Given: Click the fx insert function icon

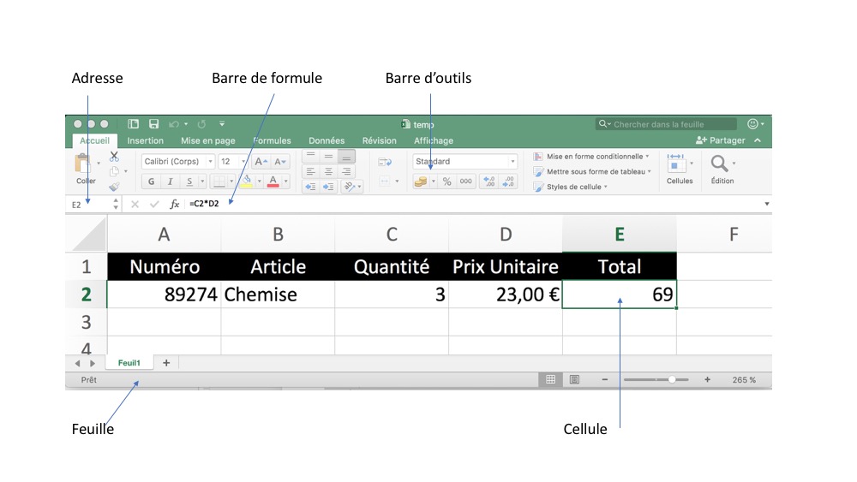Looking at the screenshot, I should click(x=174, y=204).
